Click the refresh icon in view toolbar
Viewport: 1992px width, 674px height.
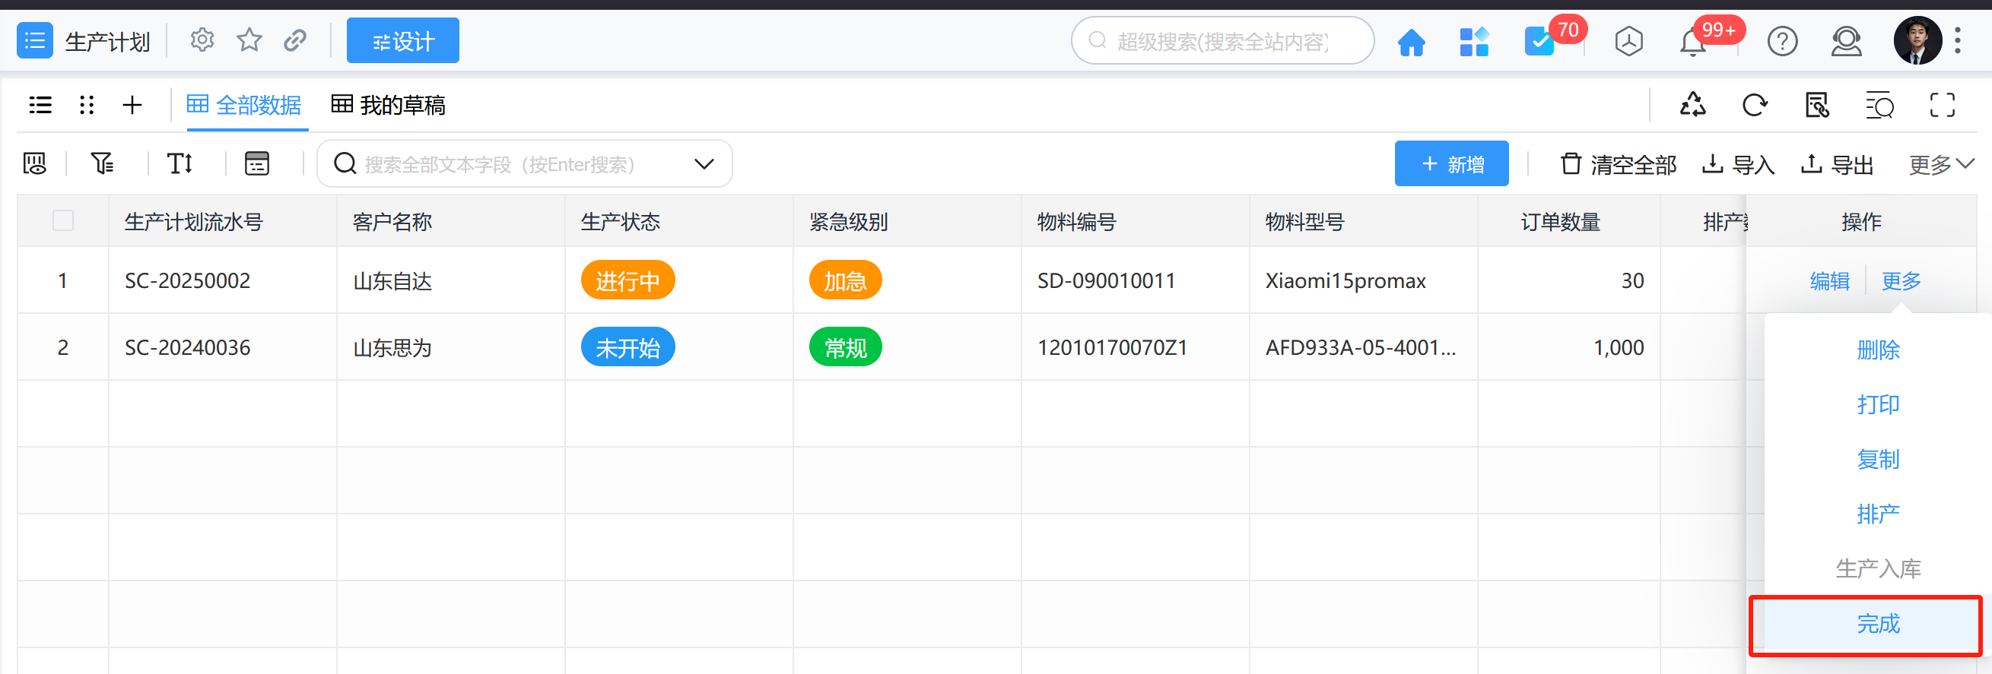coord(1755,105)
